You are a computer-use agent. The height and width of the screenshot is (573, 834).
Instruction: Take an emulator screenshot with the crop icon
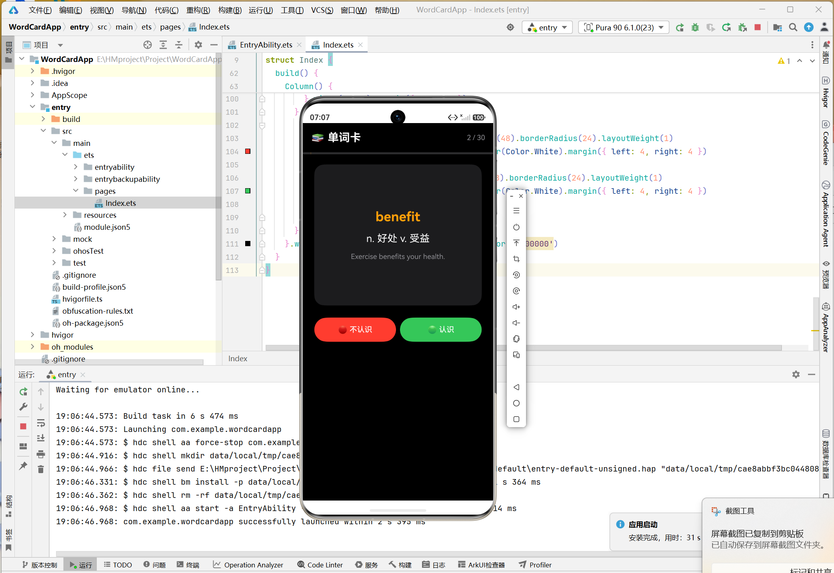coord(516,259)
